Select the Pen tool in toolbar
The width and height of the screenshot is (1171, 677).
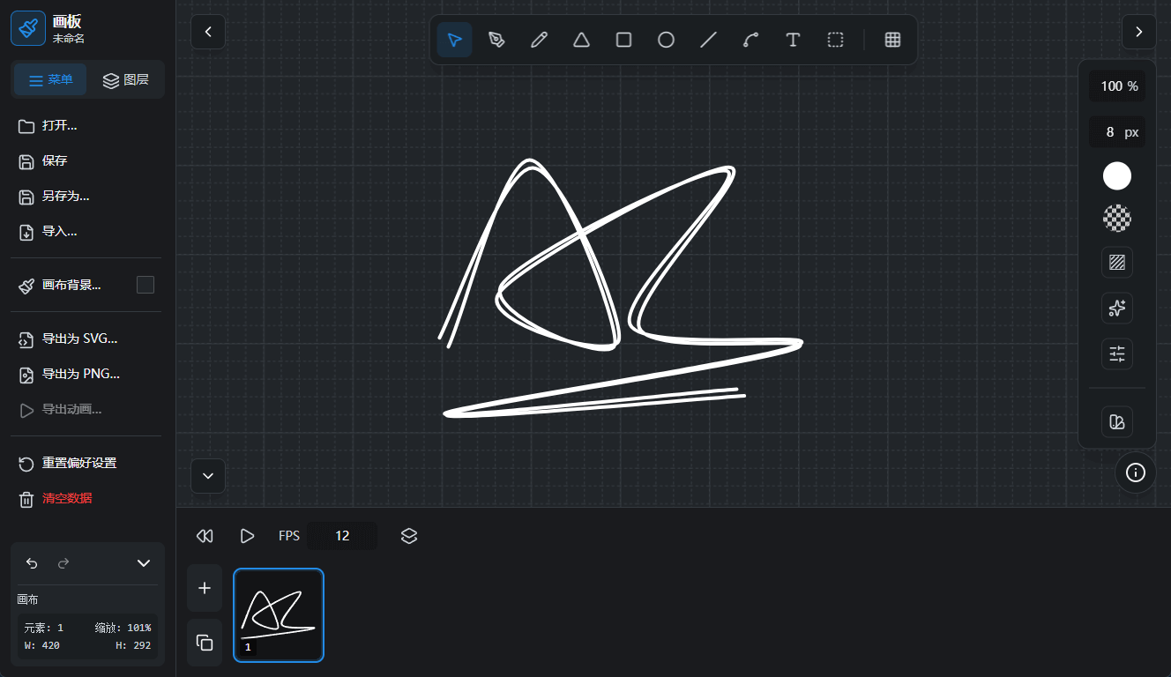tap(496, 40)
